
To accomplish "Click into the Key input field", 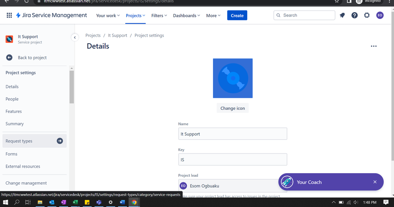I will [x=233, y=160].
